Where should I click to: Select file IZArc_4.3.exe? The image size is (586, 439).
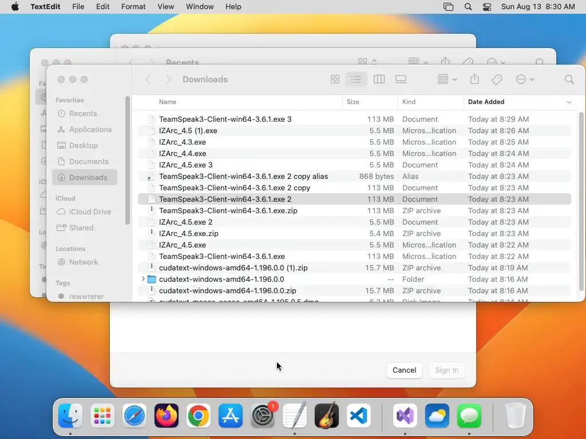354,142
